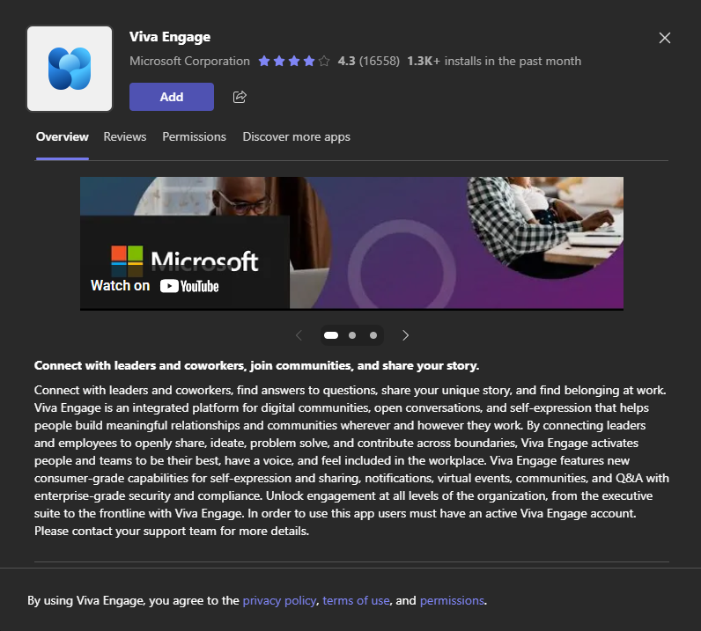Open the privacy policy link

click(x=279, y=600)
